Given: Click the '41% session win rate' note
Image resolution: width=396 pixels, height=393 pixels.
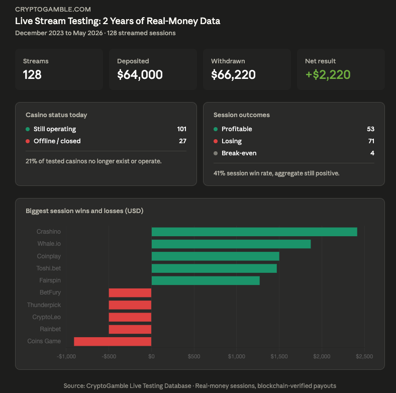Looking at the screenshot, I should click(276, 173).
